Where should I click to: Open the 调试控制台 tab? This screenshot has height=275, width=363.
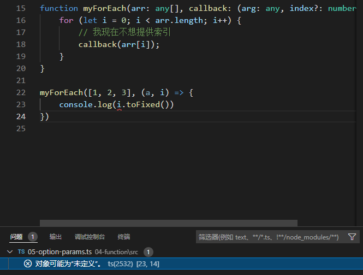point(90,237)
